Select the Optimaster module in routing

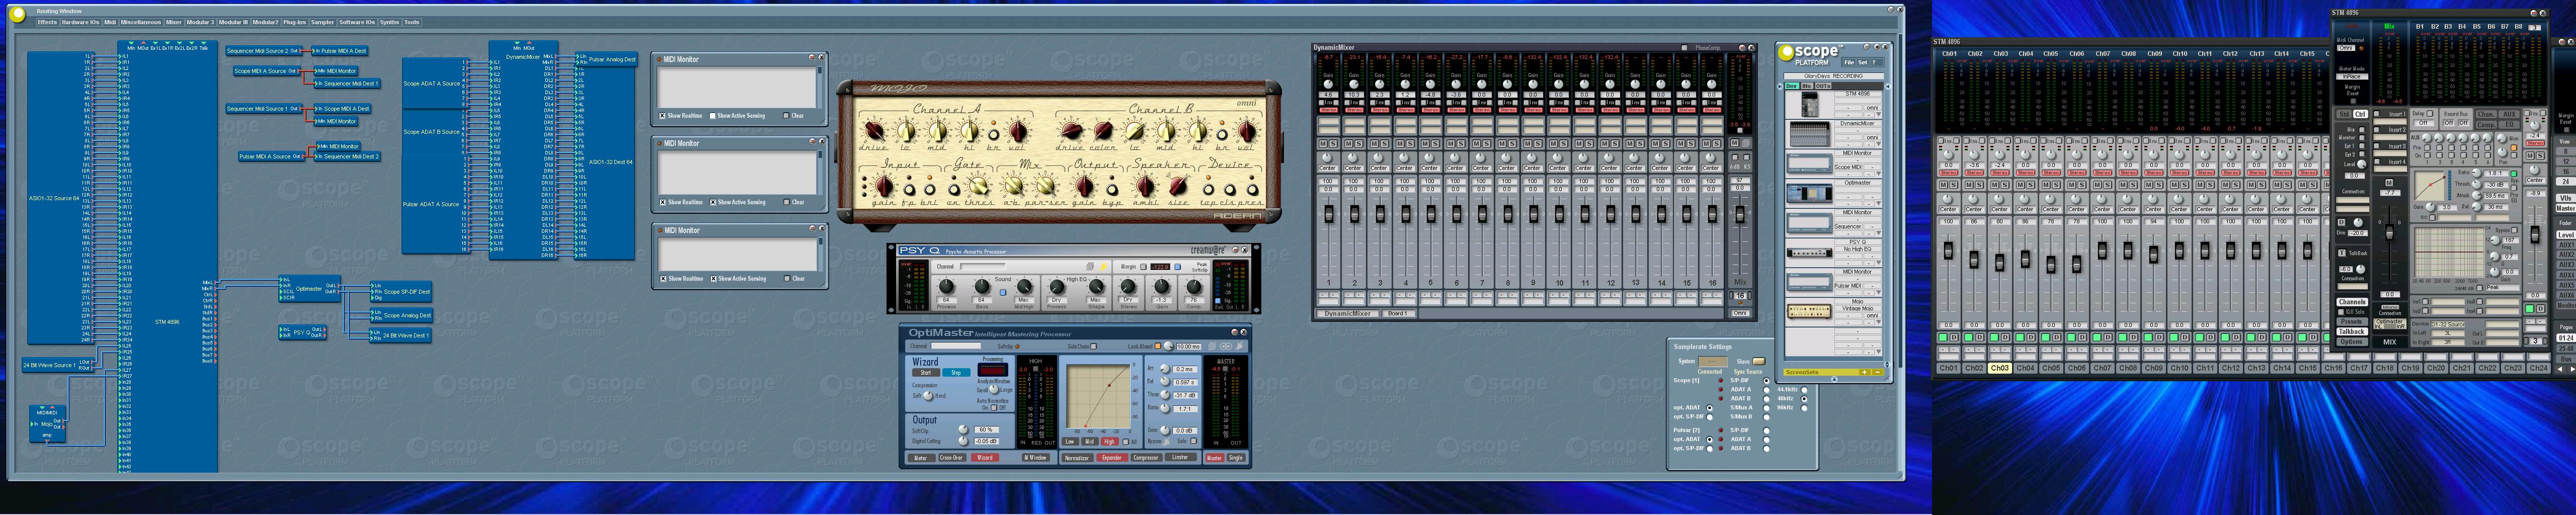click(309, 289)
